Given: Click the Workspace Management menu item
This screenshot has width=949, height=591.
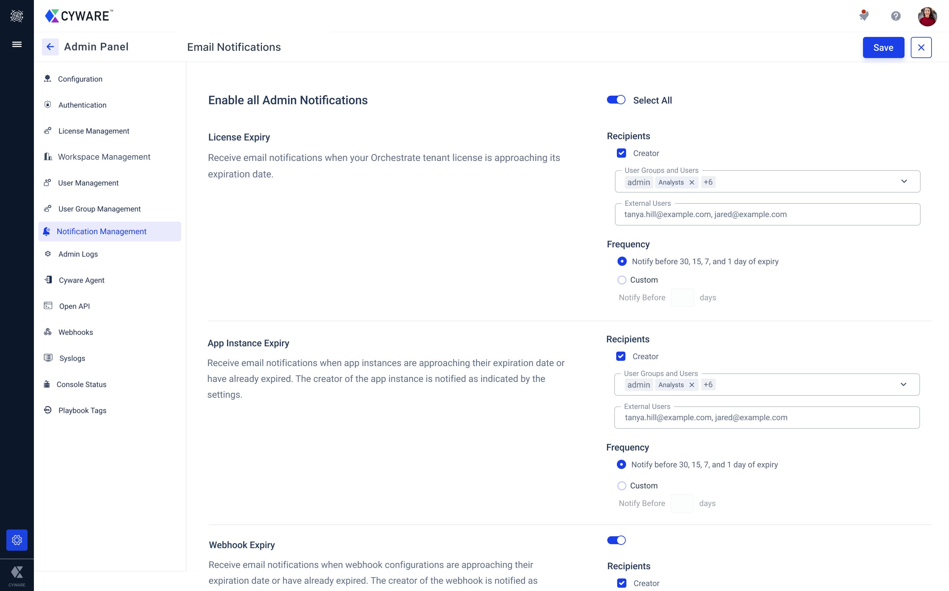Looking at the screenshot, I should (104, 157).
